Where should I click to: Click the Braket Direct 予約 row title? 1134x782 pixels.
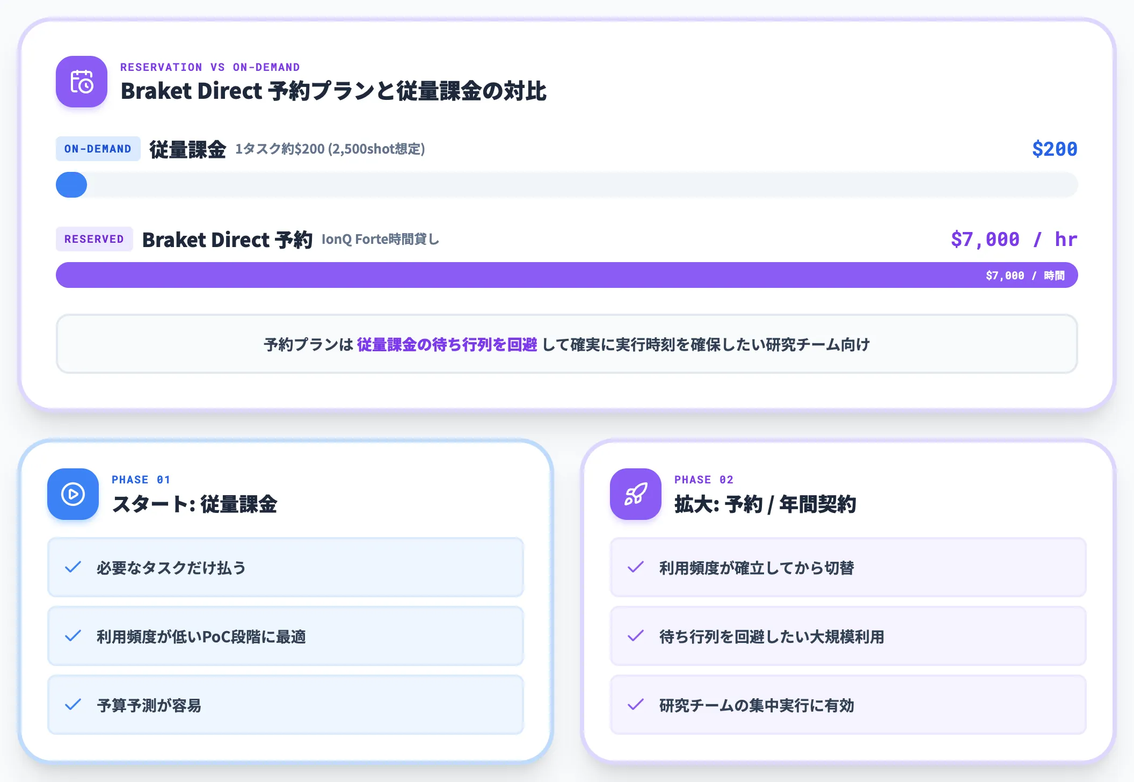tap(227, 240)
